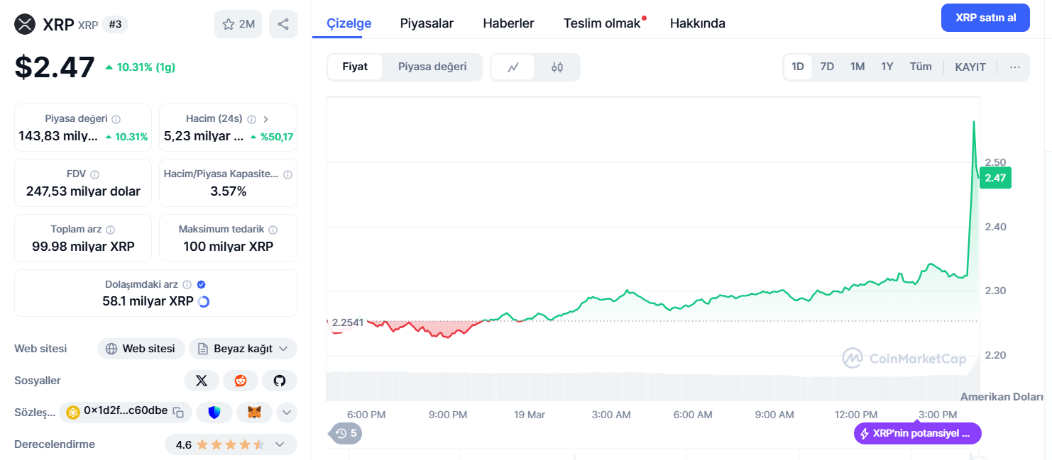
Task: Set chart range to 1D
Action: tap(798, 67)
